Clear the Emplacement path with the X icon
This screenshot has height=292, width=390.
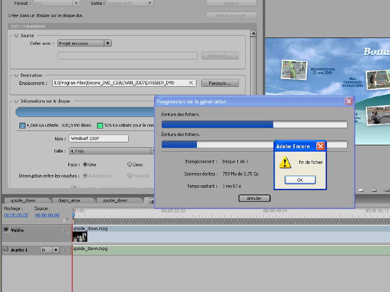click(191, 83)
